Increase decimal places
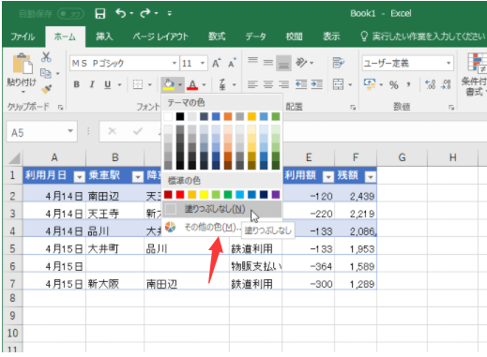487x357 pixels. (x=430, y=84)
